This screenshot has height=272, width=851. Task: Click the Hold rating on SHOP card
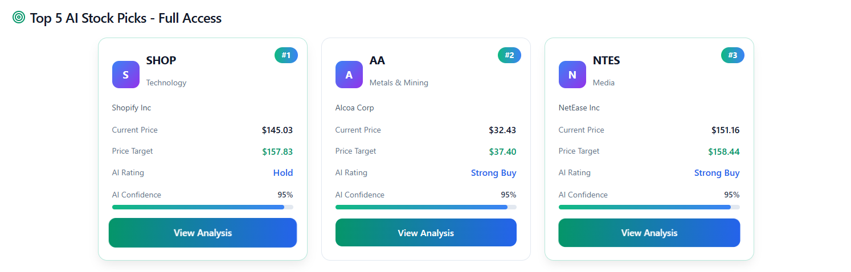[283, 173]
